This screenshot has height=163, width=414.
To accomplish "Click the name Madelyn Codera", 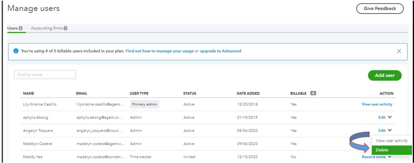I will click(x=37, y=144).
